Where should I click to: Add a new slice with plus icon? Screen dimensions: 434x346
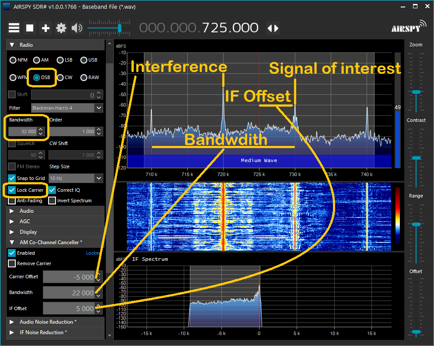point(45,28)
